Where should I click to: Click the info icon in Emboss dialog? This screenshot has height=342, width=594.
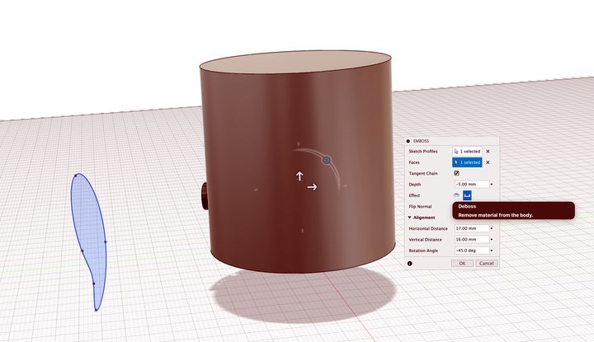410,263
